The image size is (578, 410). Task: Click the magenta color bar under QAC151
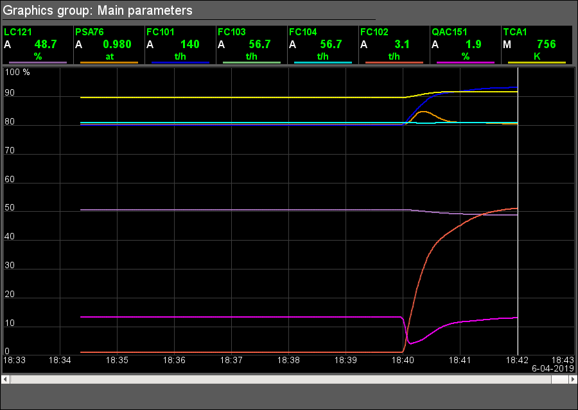coord(466,63)
